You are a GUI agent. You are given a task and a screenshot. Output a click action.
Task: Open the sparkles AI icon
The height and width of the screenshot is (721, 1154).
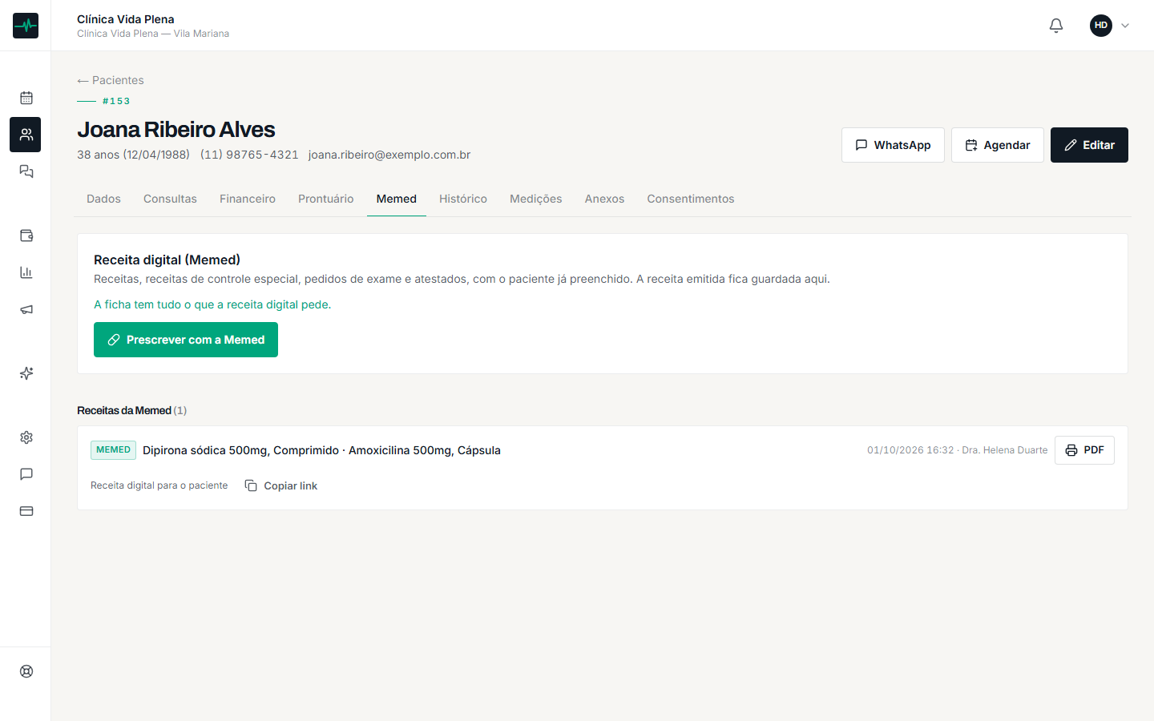26,373
